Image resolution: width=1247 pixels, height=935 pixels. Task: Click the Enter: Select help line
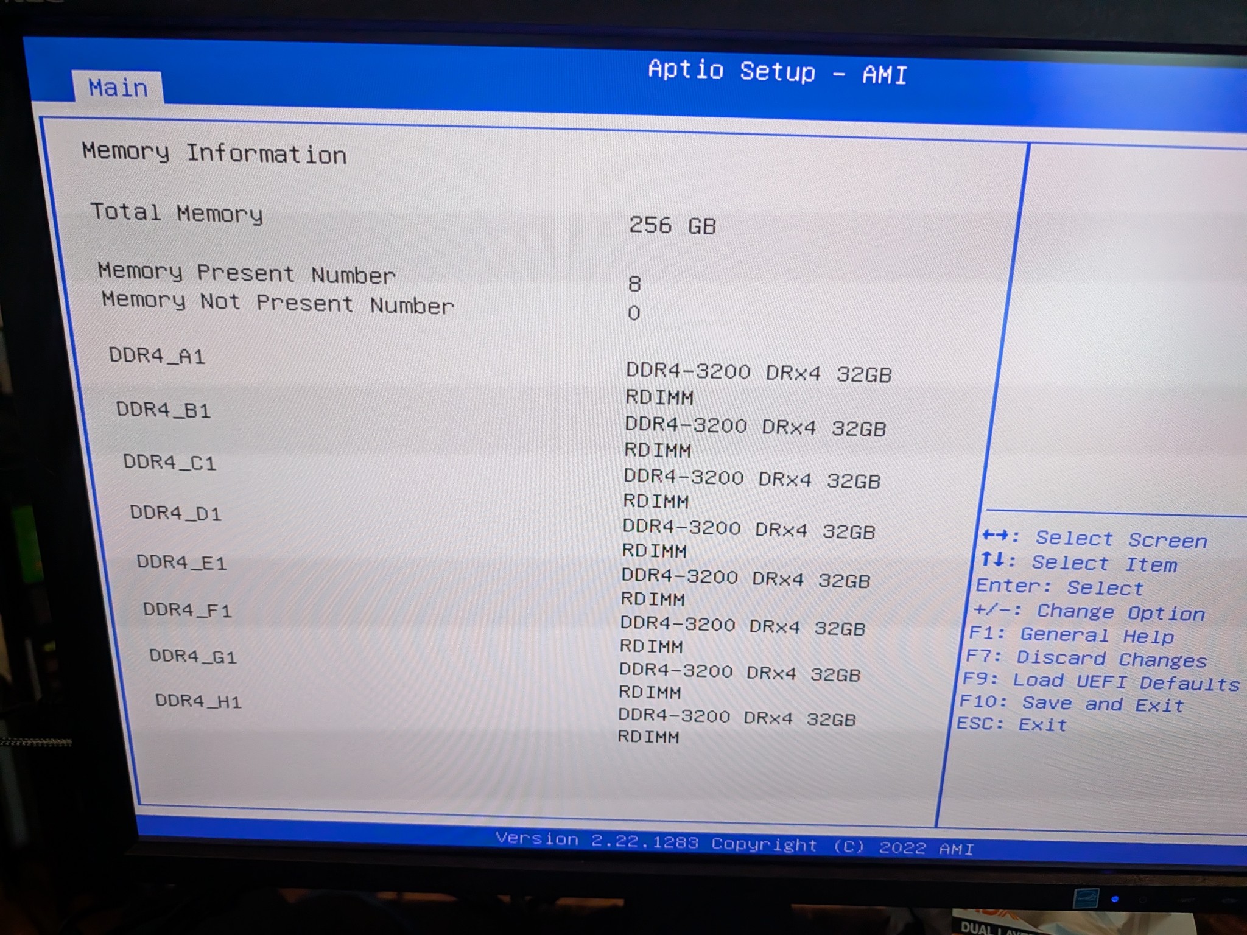(1059, 587)
